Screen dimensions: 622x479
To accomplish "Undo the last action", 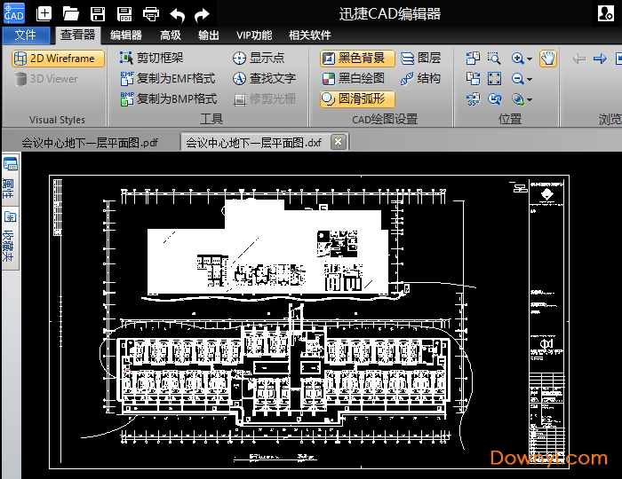I will click(178, 14).
